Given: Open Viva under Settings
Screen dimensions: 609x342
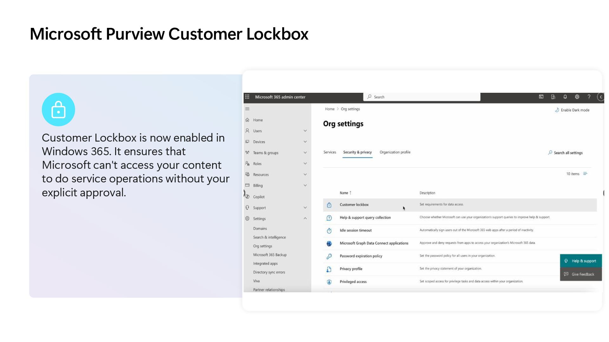Looking at the screenshot, I should tap(256, 281).
